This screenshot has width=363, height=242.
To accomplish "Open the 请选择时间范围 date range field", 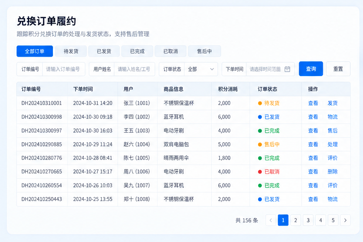I will tap(270, 69).
